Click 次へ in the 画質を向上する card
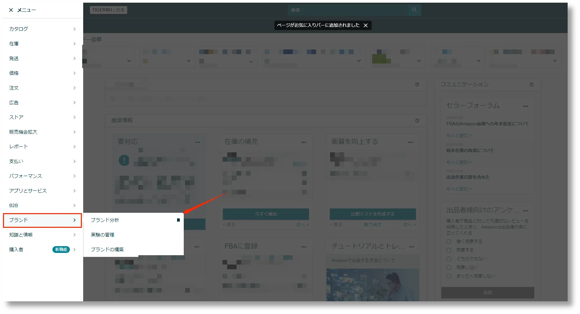Viewport: 580px width, 314px height. pos(409,225)
